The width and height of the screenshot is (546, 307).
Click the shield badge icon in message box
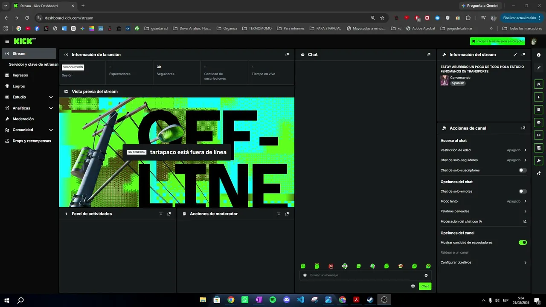305,275
